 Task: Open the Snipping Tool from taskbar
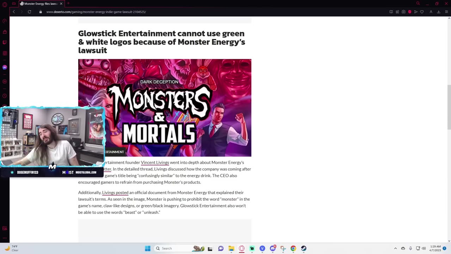tap(283, 248)
